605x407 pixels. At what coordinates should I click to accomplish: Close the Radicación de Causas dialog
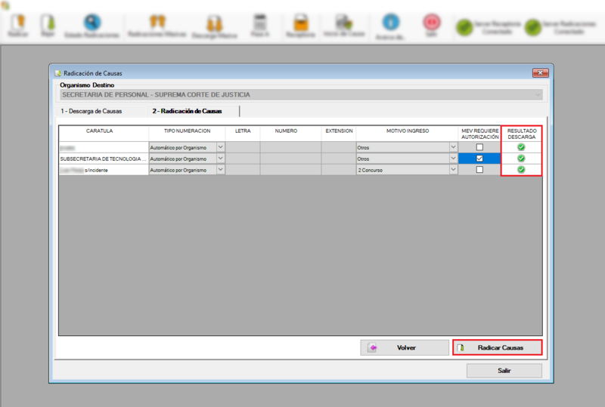pos(540,72)
